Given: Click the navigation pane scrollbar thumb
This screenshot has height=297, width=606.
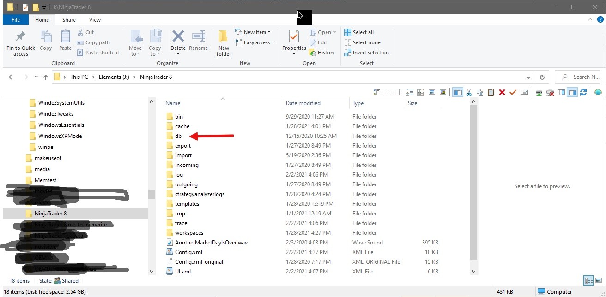Looking at the screenshot, I should (151, 194).
